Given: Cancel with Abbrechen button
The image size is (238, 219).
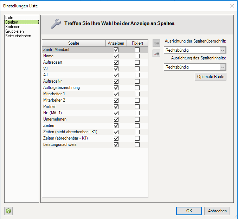Looking at the screenshot, I should click(x=217, y=211).
